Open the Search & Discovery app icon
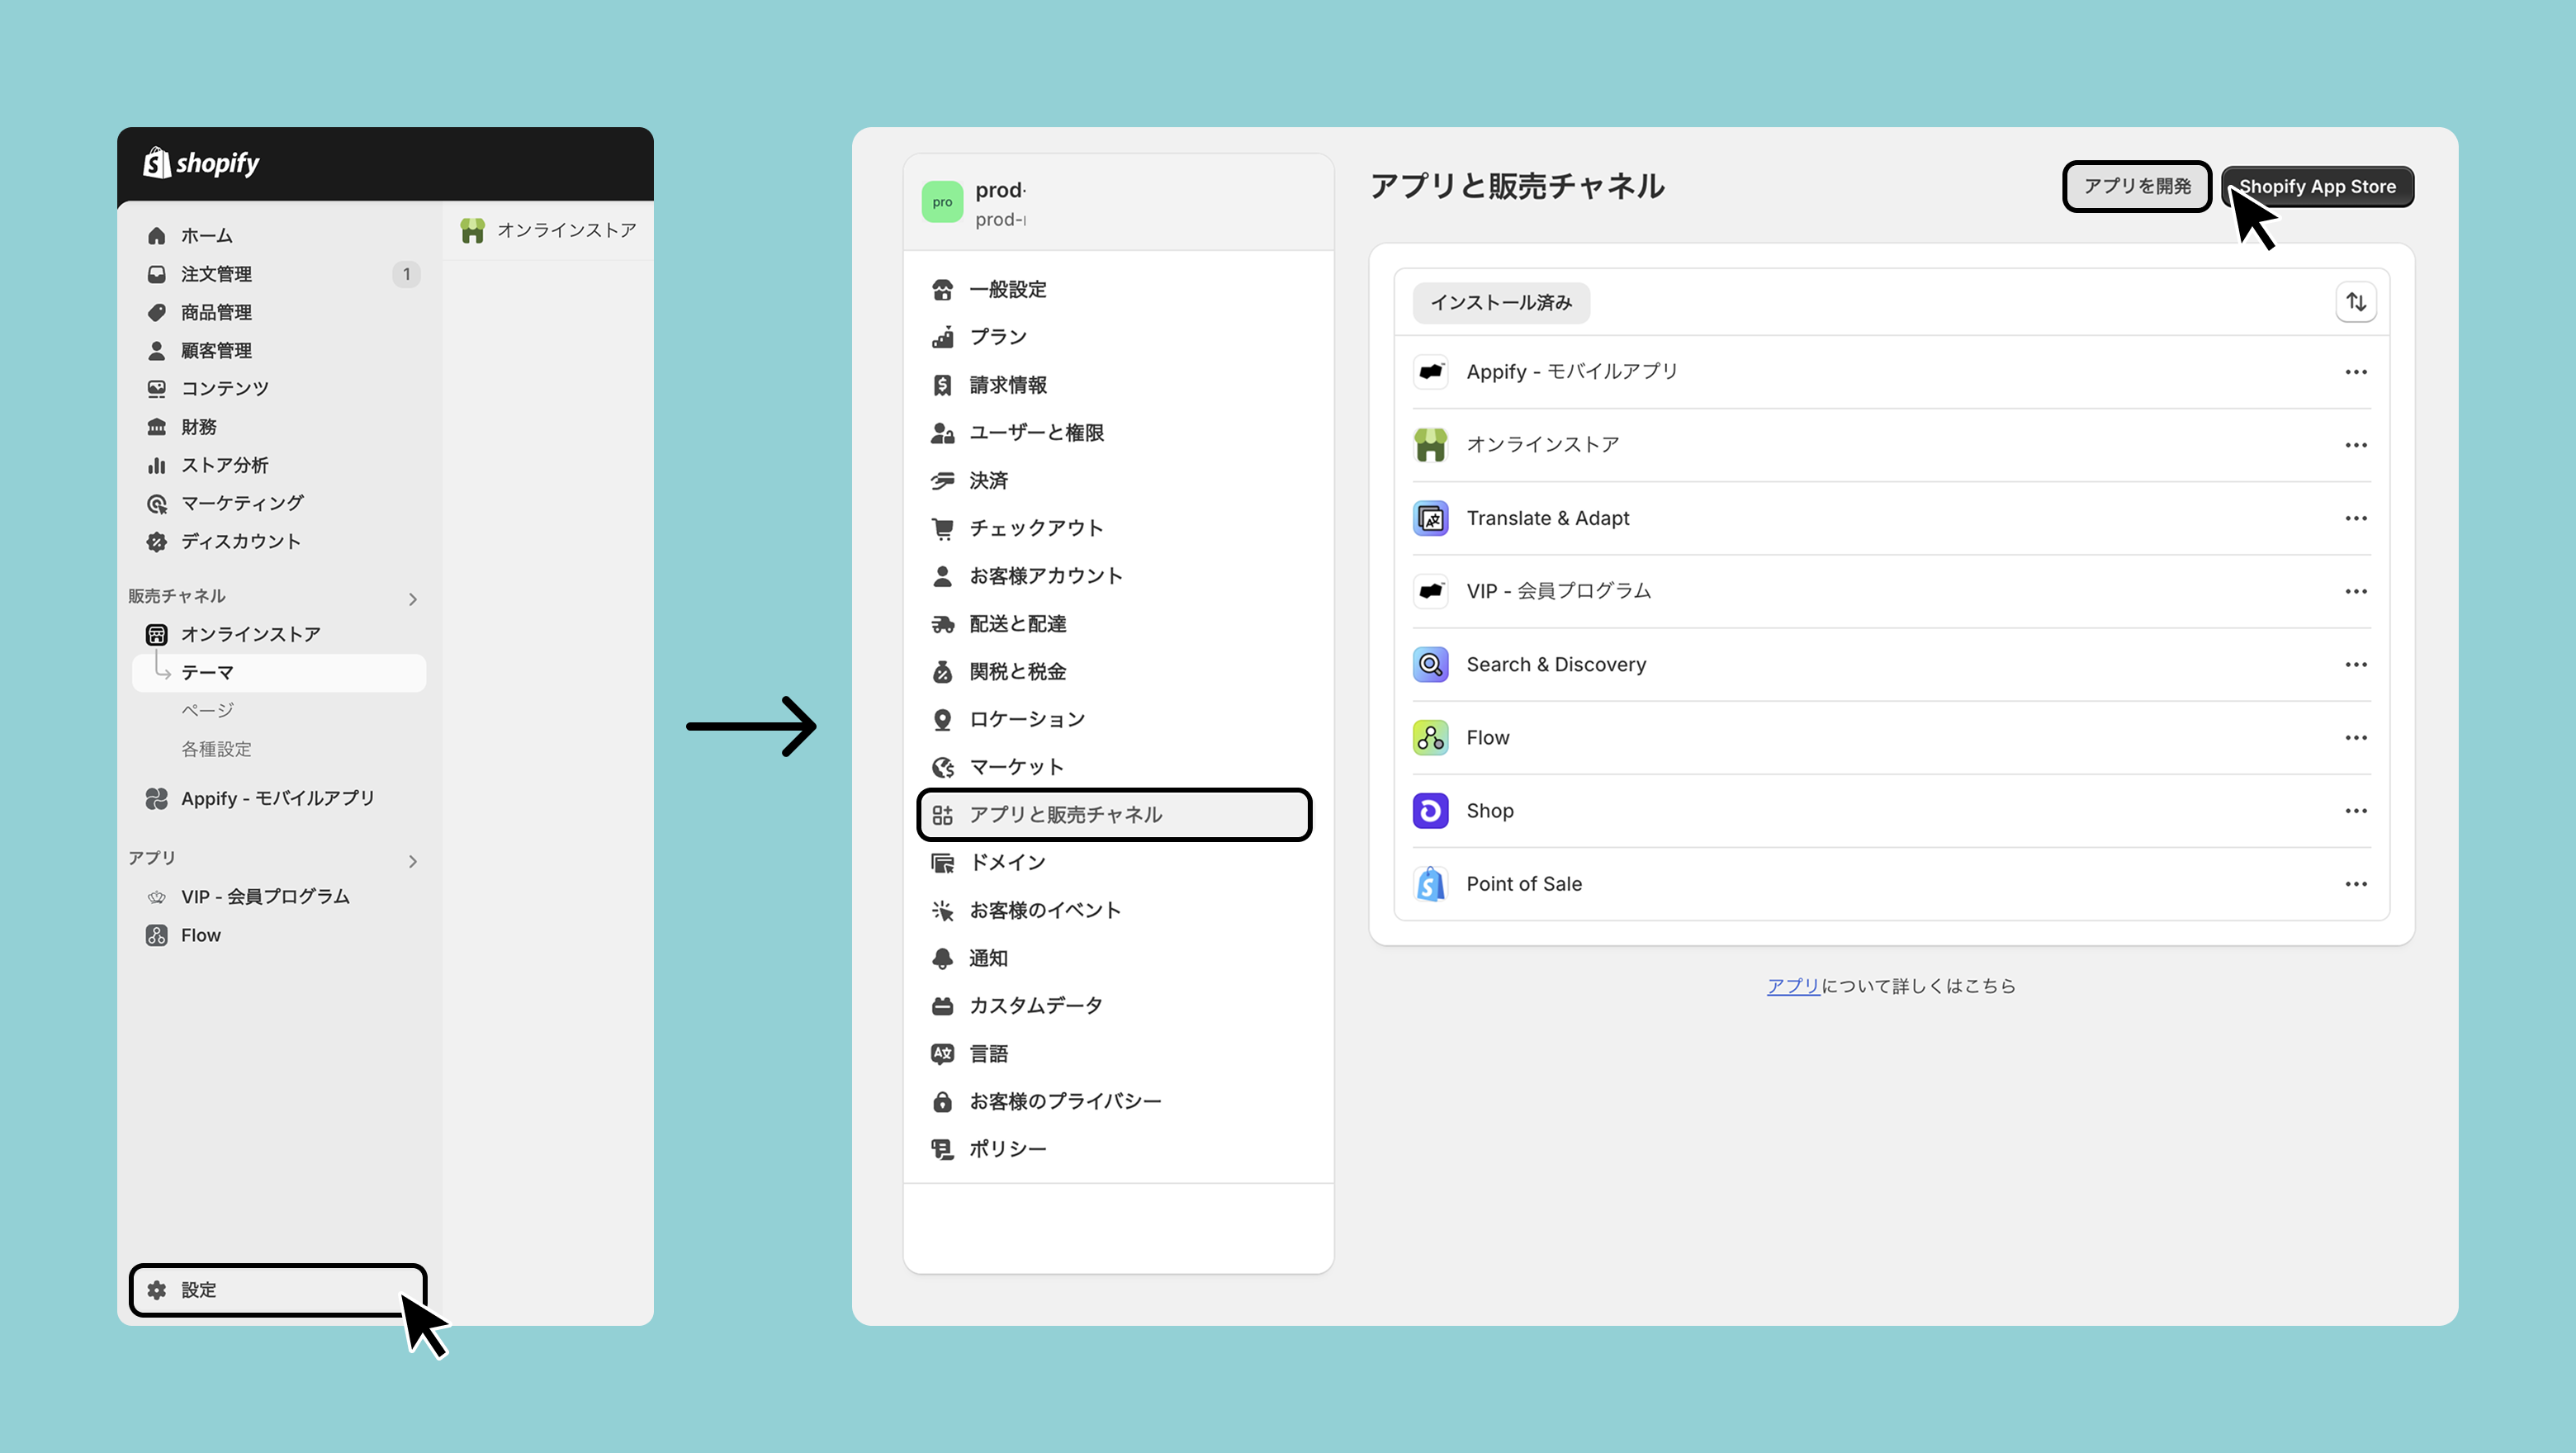 pyautogui.click(x=1430, y=664)
